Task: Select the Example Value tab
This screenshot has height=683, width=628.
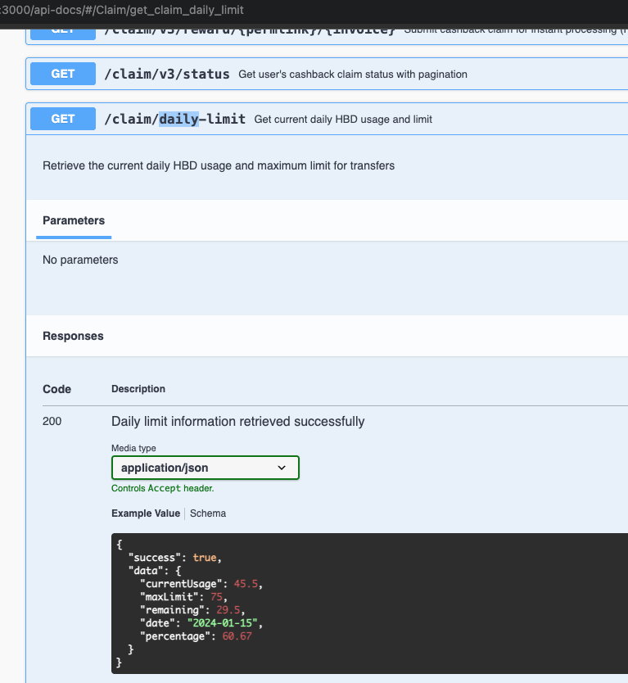Action: 145,513
